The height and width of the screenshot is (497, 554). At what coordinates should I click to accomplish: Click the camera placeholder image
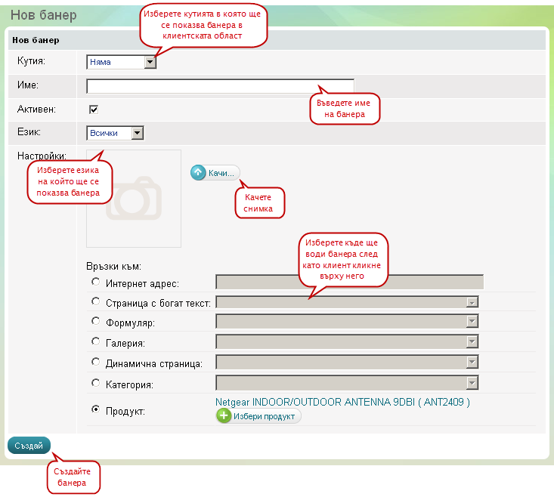pos(134,199)
